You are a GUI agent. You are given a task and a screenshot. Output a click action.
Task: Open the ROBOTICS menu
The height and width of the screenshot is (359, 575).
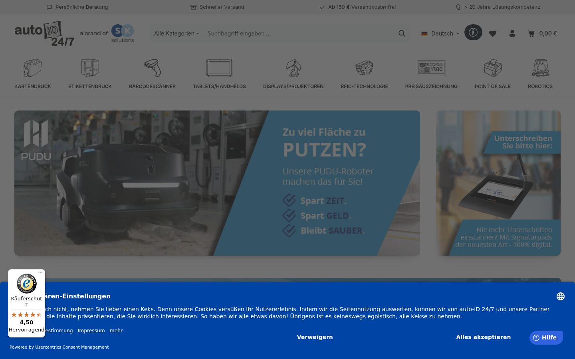(540, 87)
